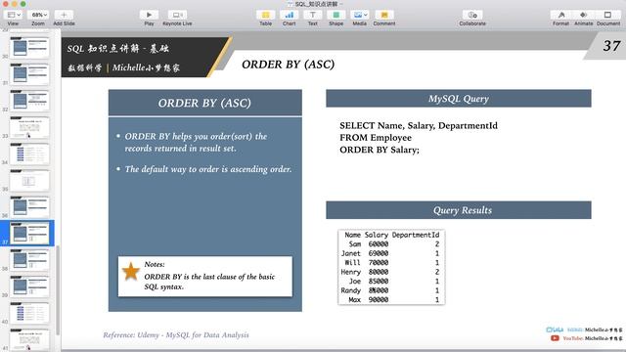
Task: Open the Zoom percentage dropdown
Action: pos(38,15)
